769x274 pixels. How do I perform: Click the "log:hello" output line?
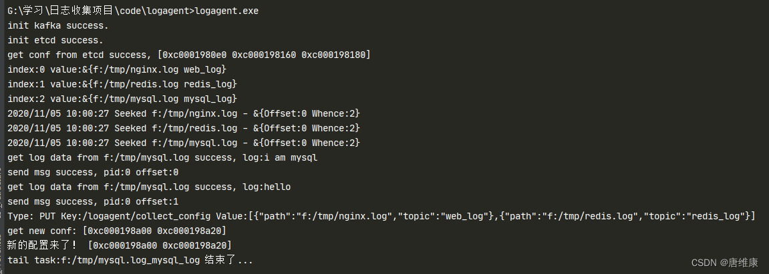[149, 187]
